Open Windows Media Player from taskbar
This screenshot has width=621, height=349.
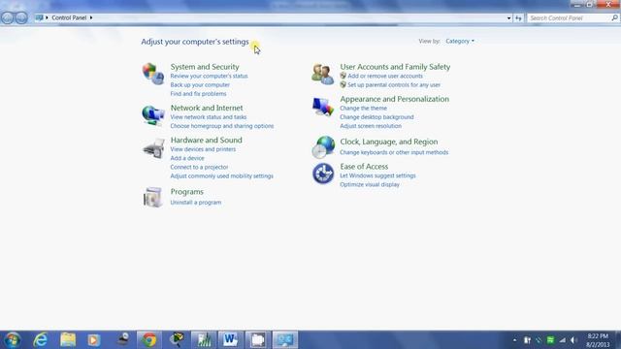click(94, 340)
